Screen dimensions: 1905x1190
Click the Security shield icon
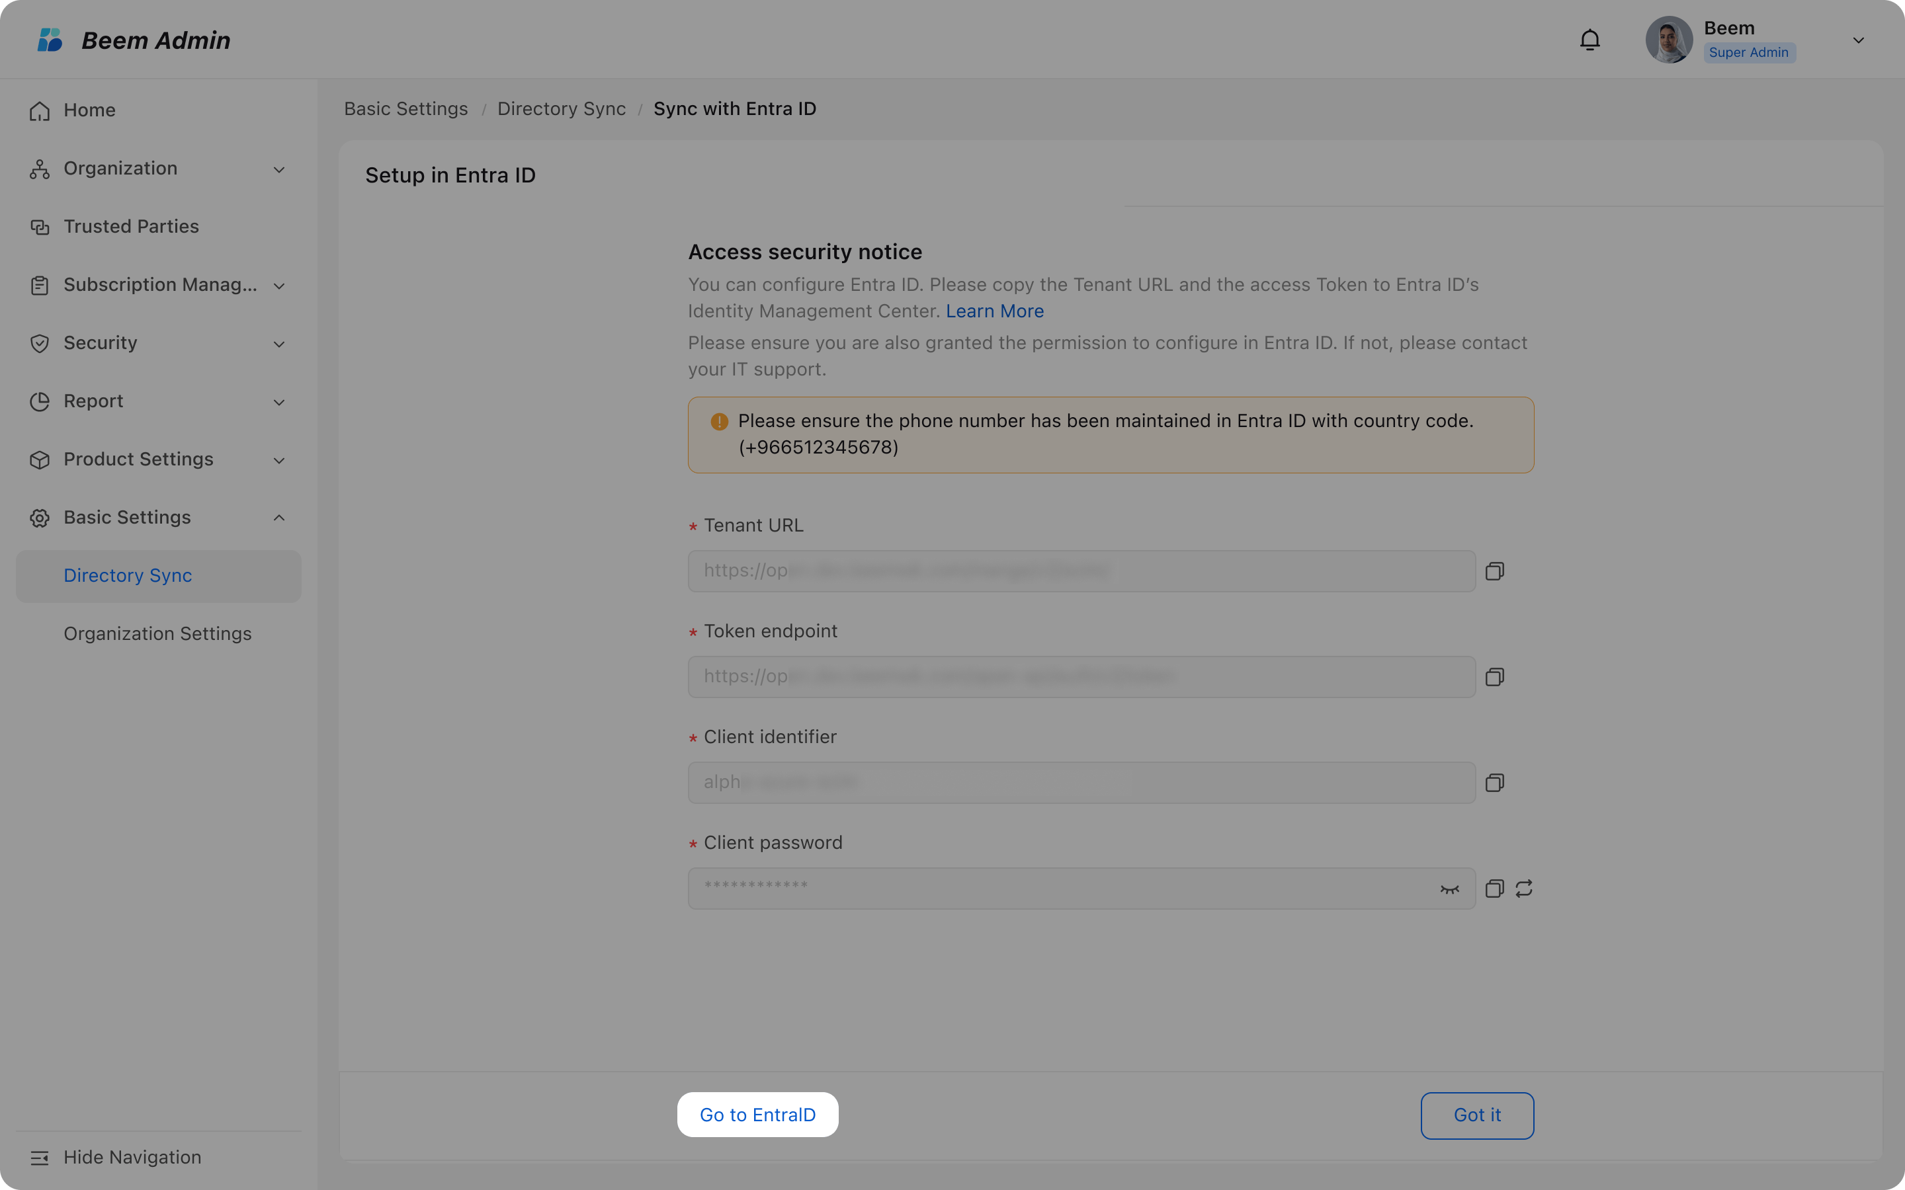point(40,344)
